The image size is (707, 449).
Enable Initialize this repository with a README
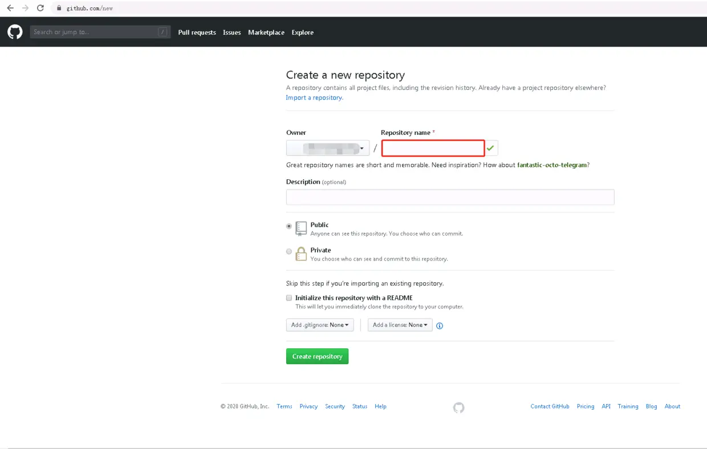click(289, 297)
